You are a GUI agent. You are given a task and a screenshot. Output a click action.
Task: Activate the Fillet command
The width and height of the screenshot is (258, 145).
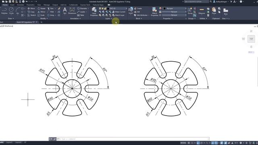point(51,12)
